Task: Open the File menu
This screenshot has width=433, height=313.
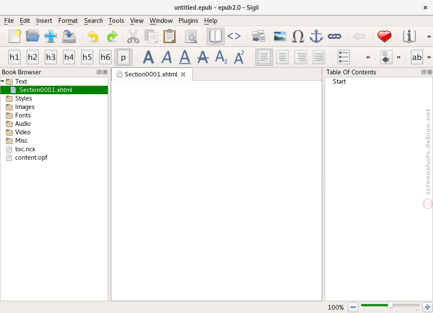Action: [x=9, y=21]
